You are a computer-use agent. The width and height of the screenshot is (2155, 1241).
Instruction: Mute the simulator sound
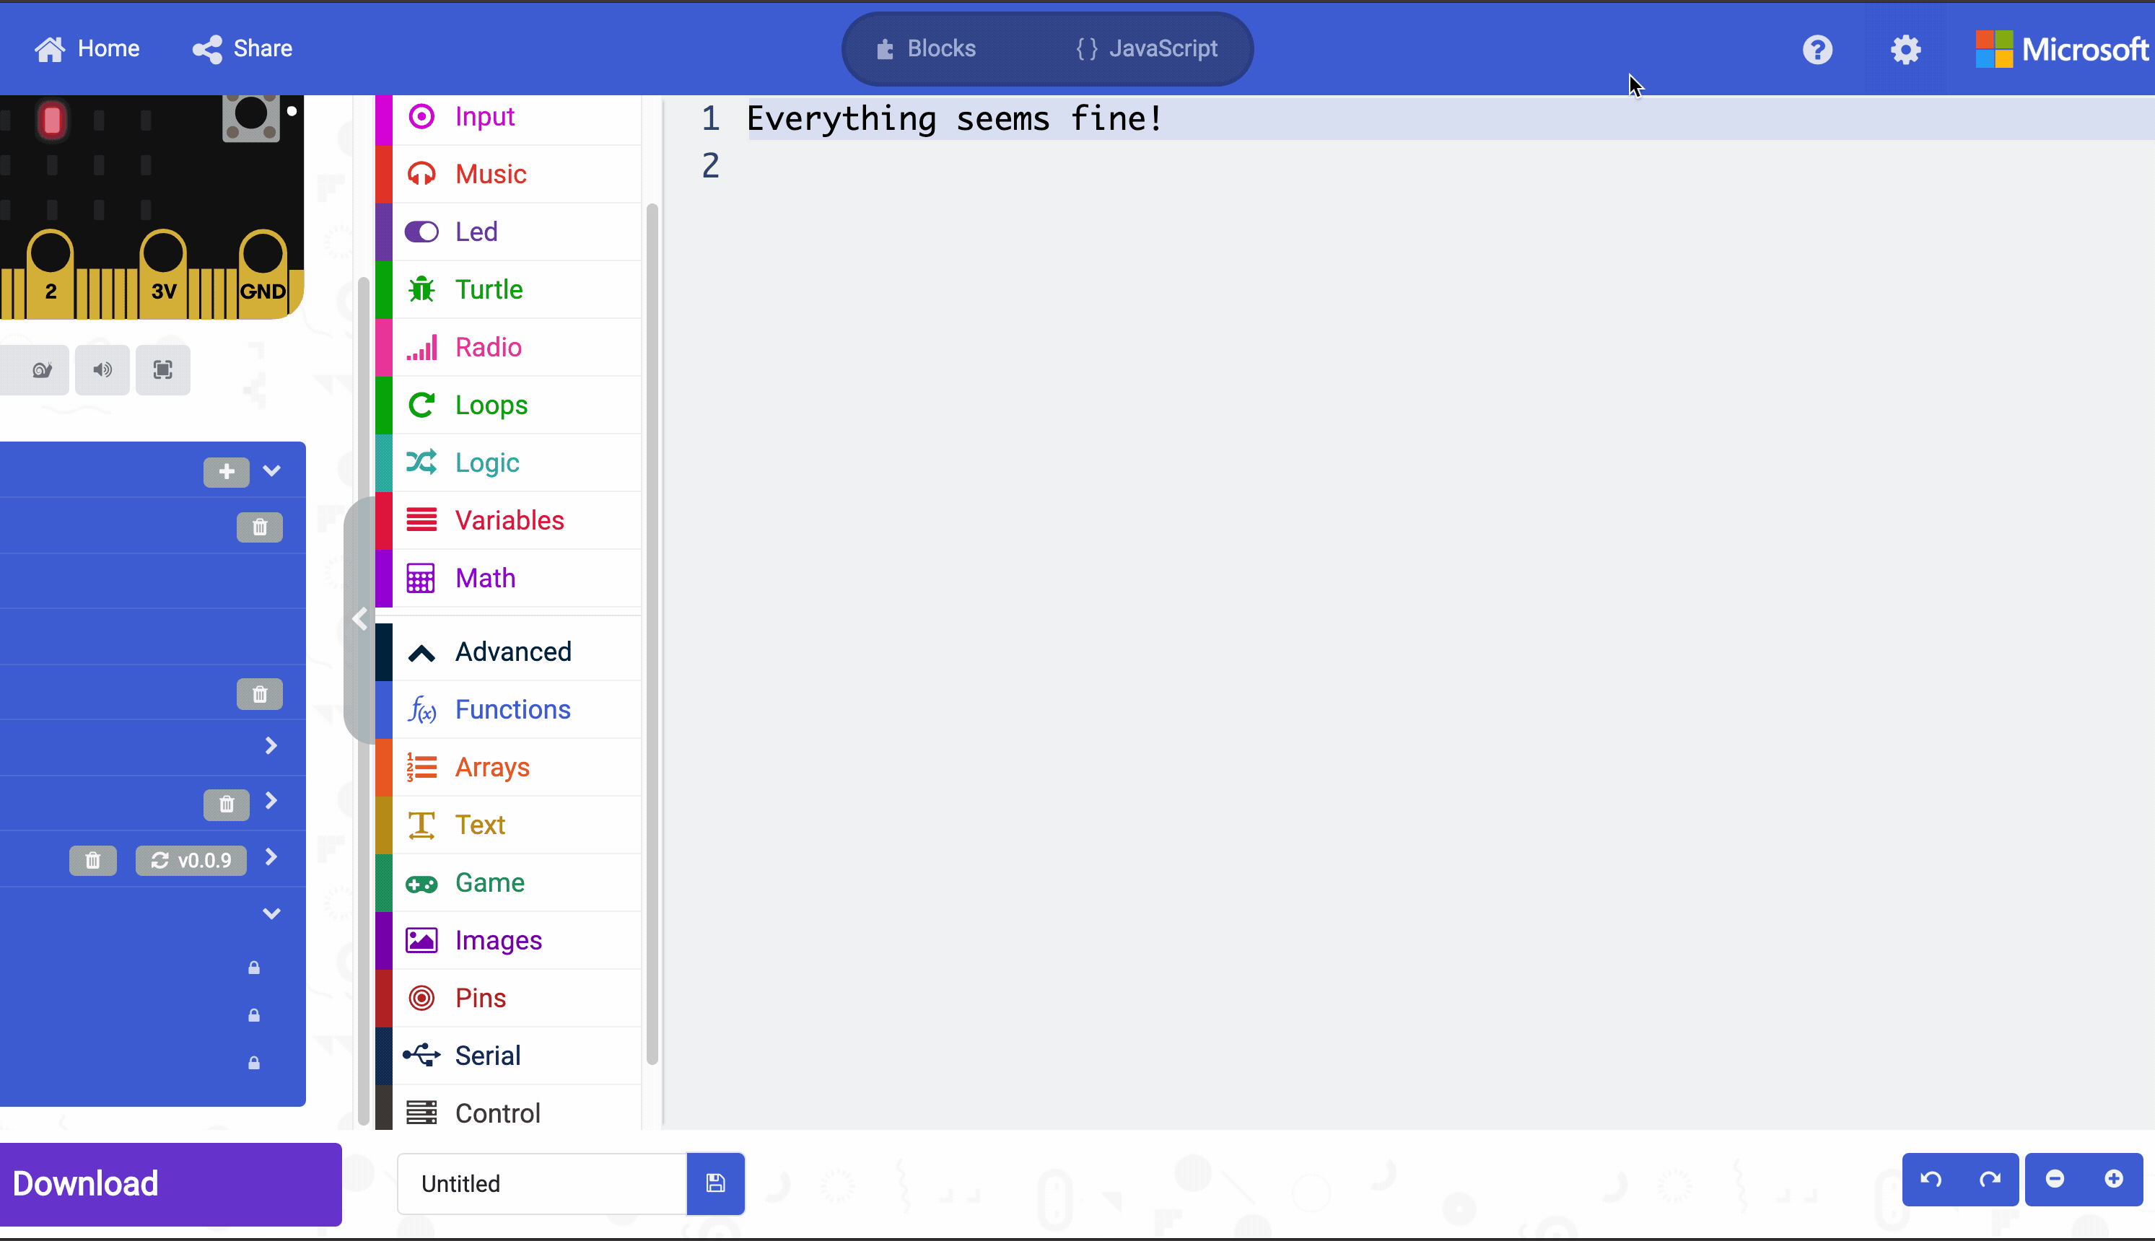tap(102, 370)
